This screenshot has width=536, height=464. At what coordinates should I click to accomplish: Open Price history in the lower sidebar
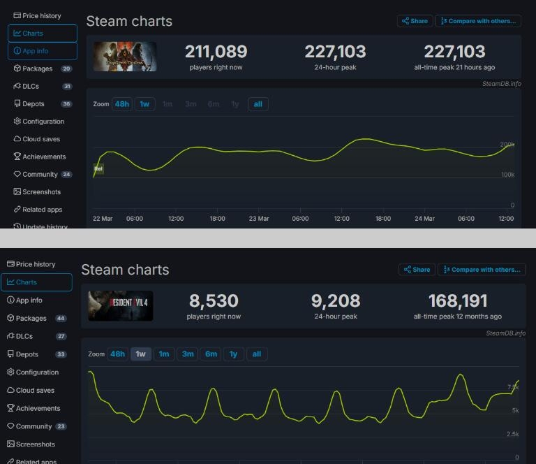click(x=31, y=264)
